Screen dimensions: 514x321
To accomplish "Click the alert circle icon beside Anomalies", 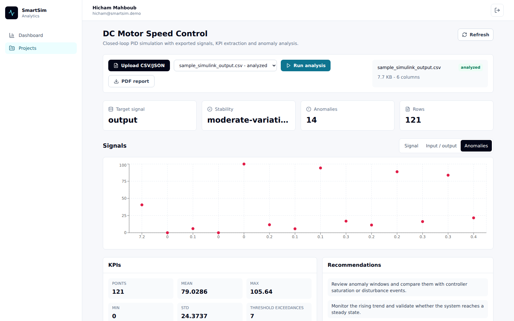I will pyautogui.click(x=309, y=109).
